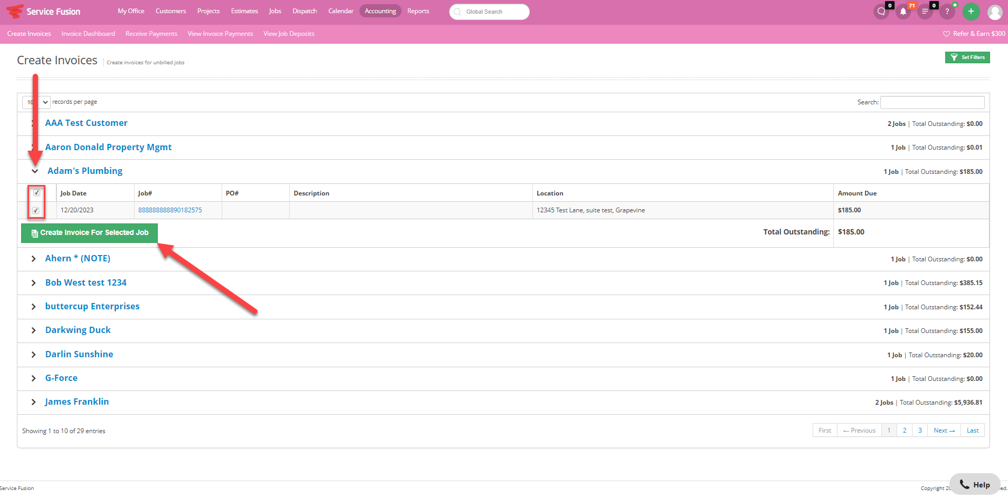Click the Darkwing Duck customer name
Image resolution: width=1008 pixels, height=499 pixels.
pos(78,330)
